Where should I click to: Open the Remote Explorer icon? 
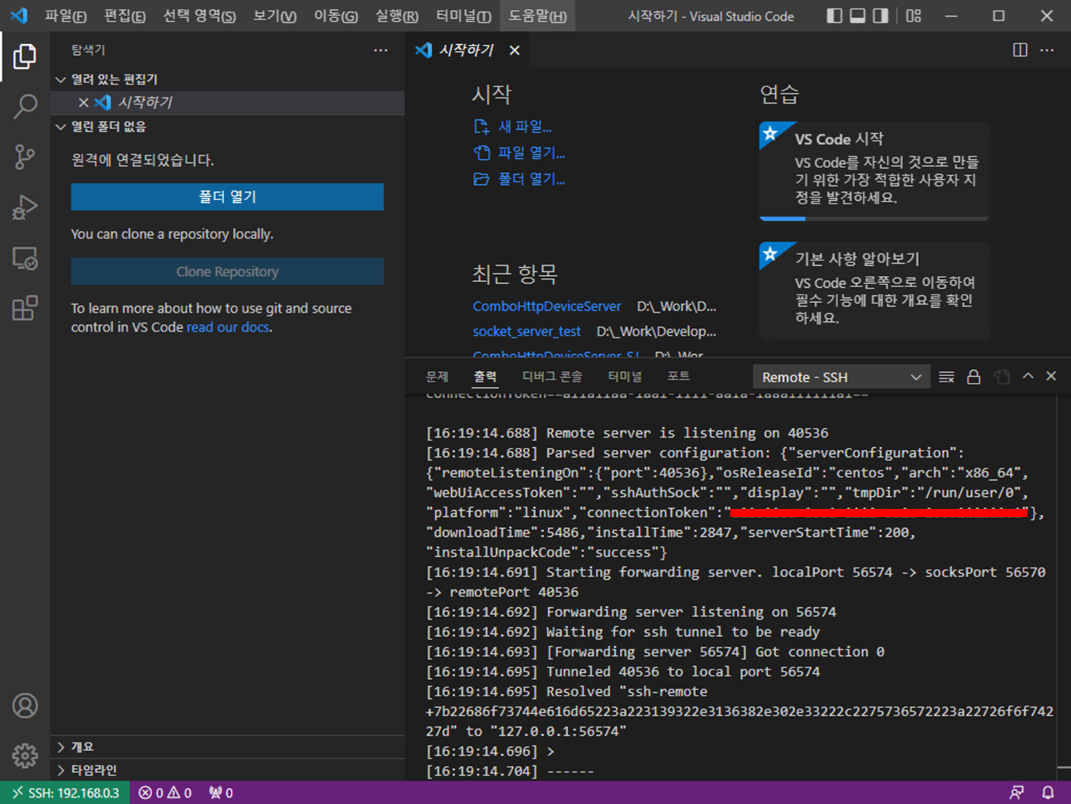coord(25,258)
